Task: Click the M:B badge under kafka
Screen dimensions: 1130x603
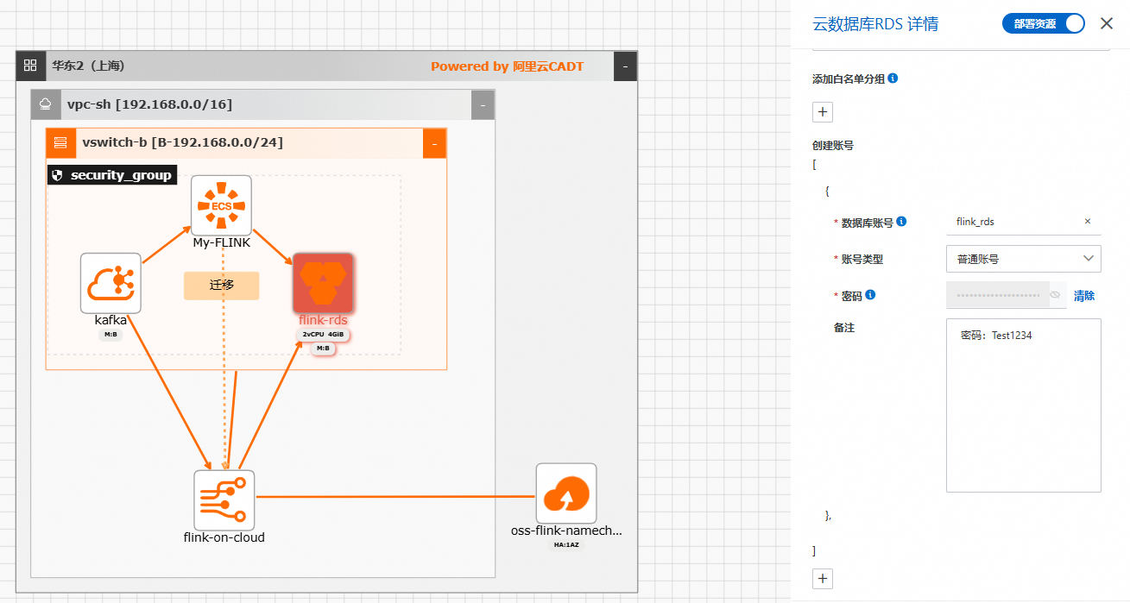Action: coord(110,335)
